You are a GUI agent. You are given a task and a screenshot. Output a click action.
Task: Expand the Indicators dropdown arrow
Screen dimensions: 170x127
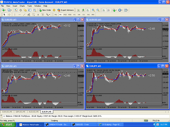pos(116,10)
